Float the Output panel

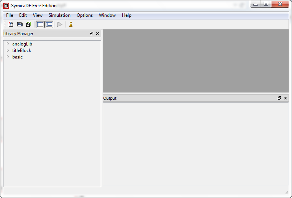(x=279, y=98)
